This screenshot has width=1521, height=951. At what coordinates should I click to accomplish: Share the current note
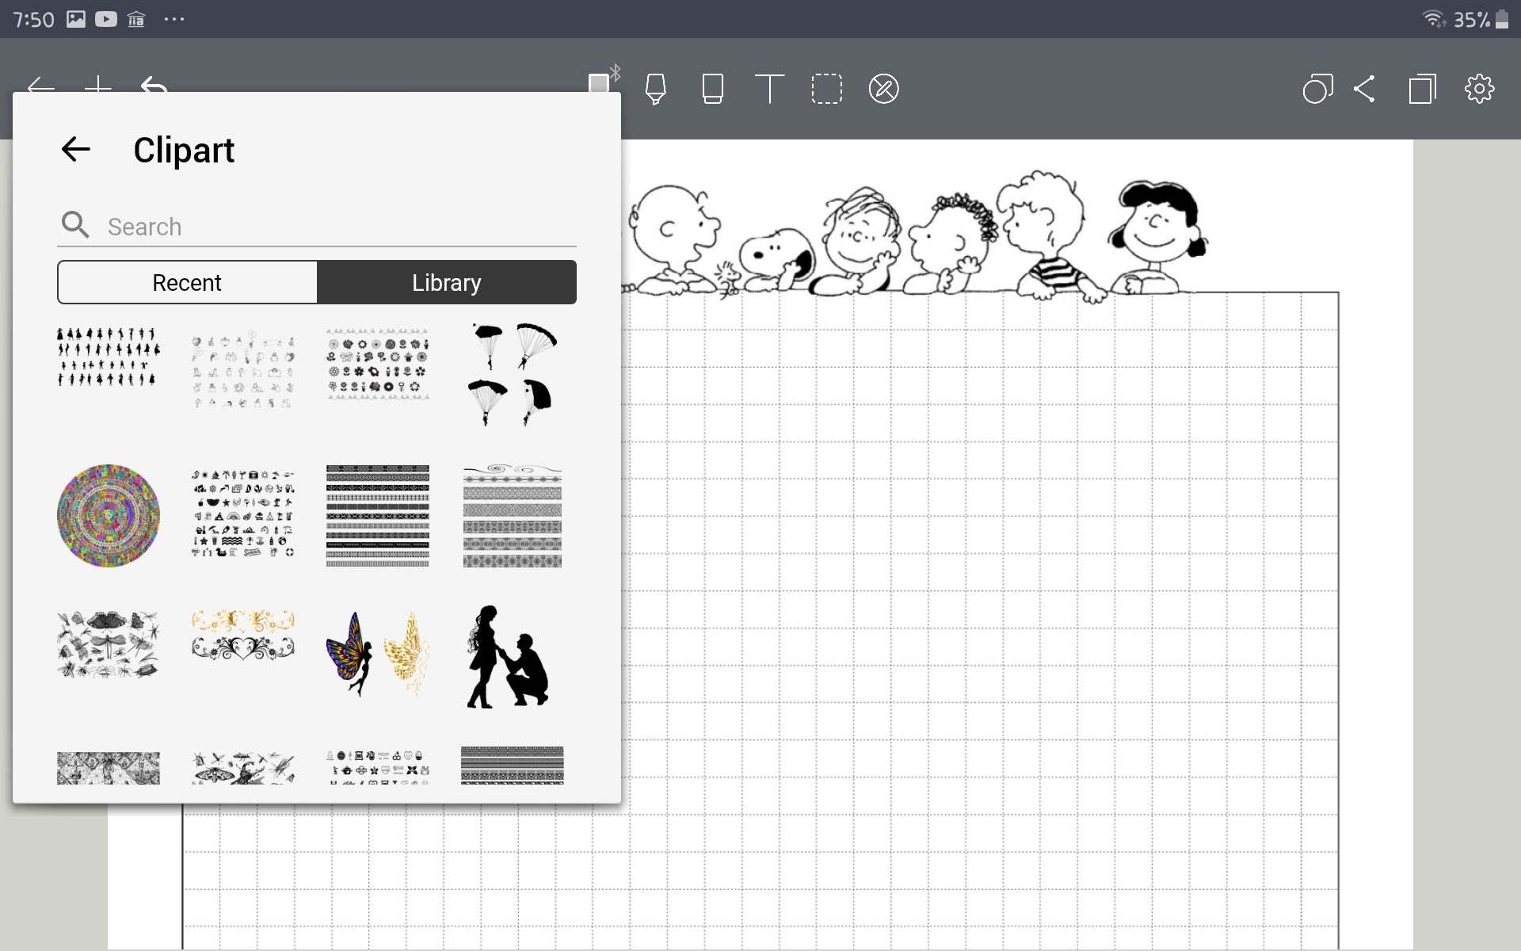click(x=1365, y=89)
